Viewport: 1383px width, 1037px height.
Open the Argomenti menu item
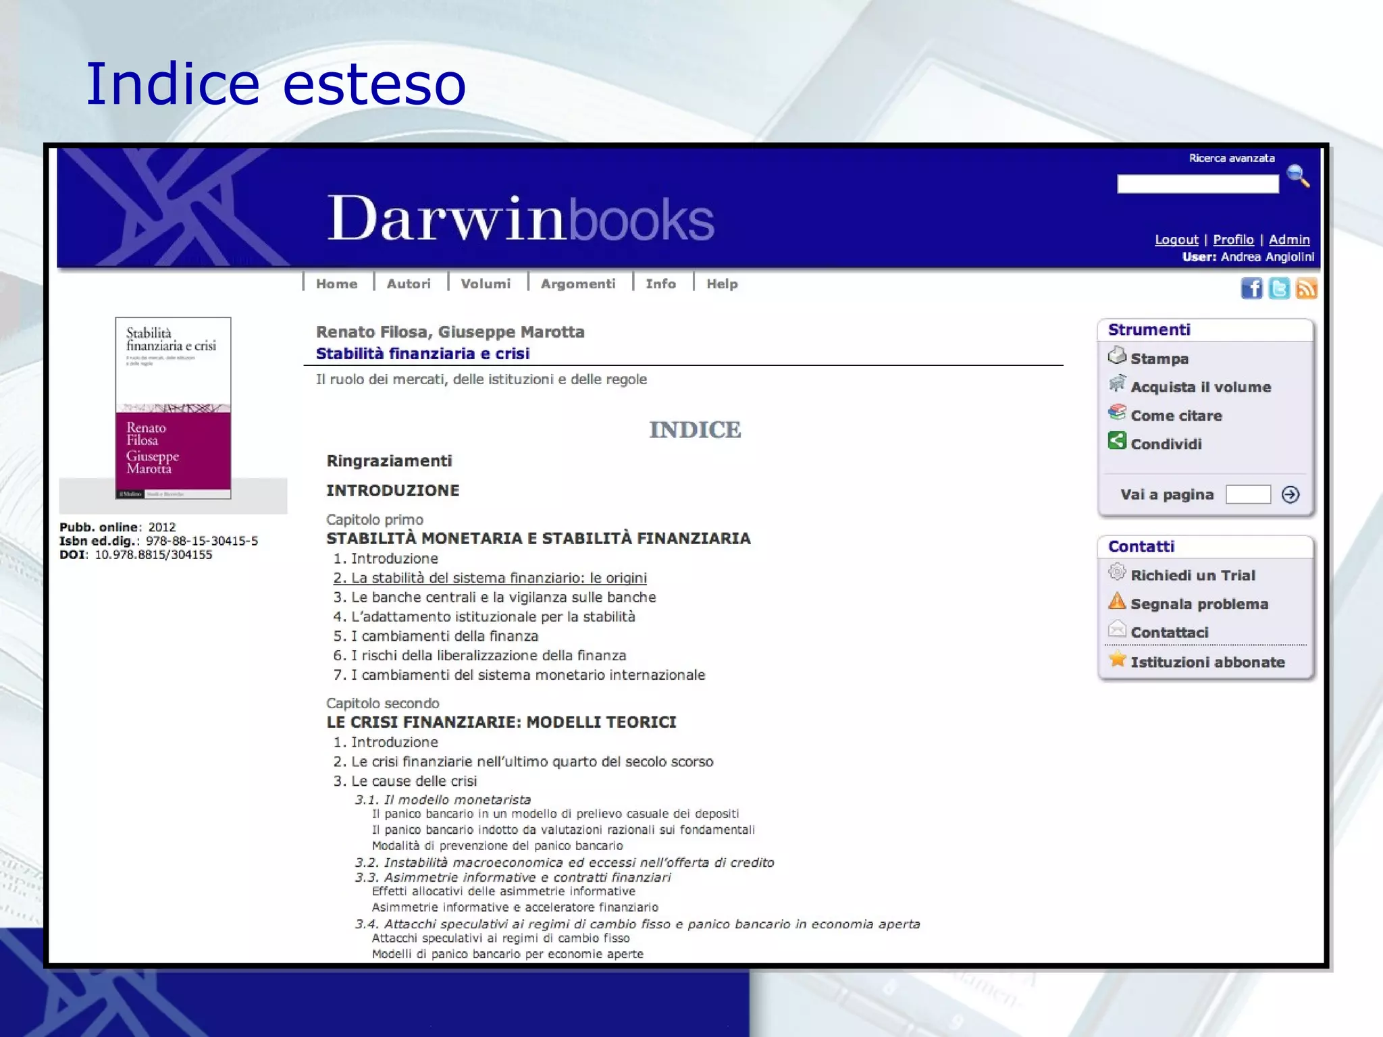(578, 284)
